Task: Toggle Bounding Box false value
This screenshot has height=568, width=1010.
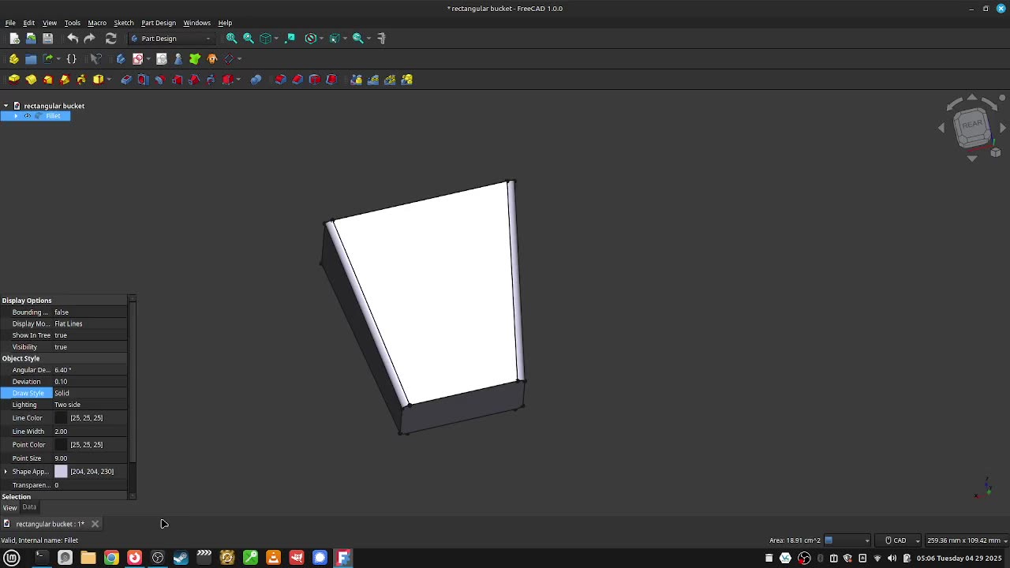Action: (90, 312)
